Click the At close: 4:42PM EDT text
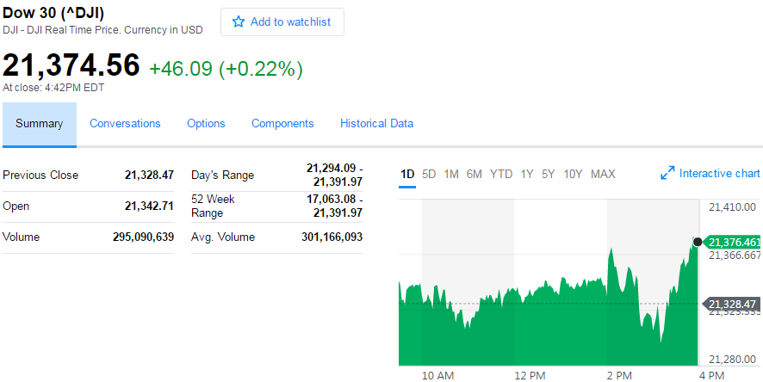The height and width of the screenshot is (382, 763). tap(53, 88)
